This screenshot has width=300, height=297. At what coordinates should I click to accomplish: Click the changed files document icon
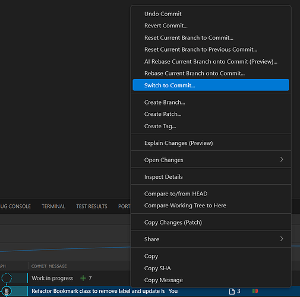tap(232, 291)
